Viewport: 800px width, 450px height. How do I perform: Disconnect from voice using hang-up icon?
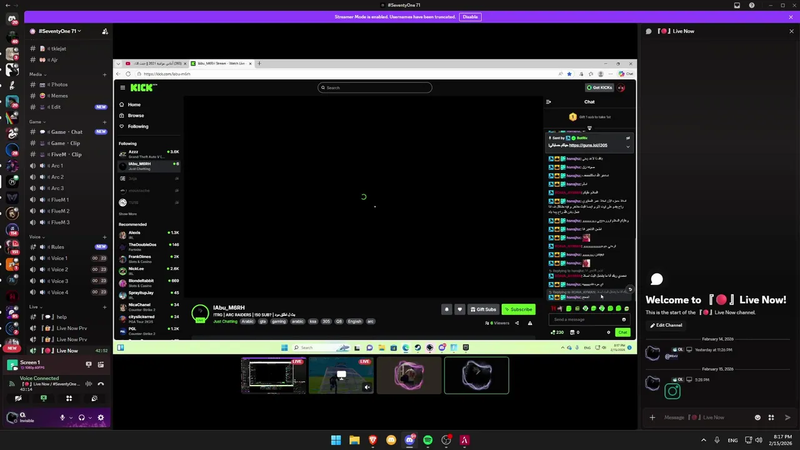click(101, 384)
